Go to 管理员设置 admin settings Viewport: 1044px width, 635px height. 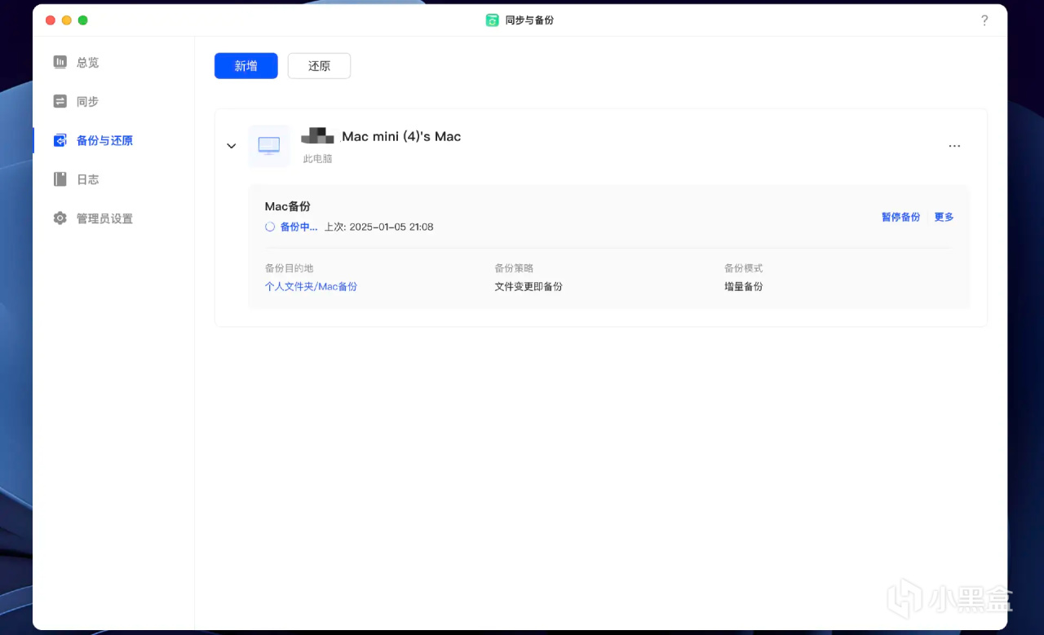click(104, 219)
